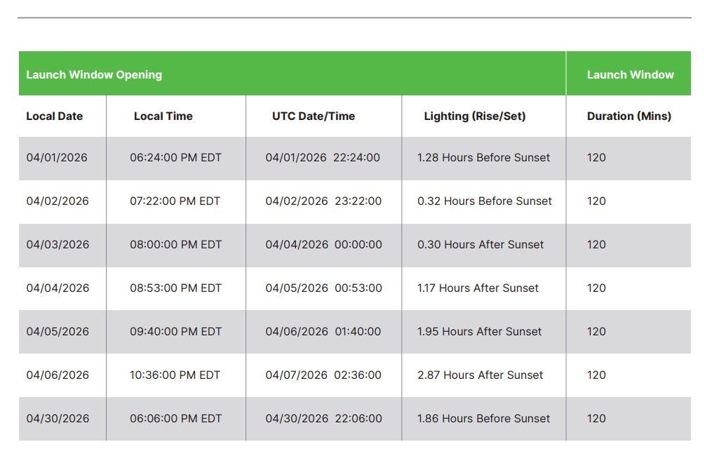Select UTC cell 04/02/2026 23:22:00

pos(323,201)
